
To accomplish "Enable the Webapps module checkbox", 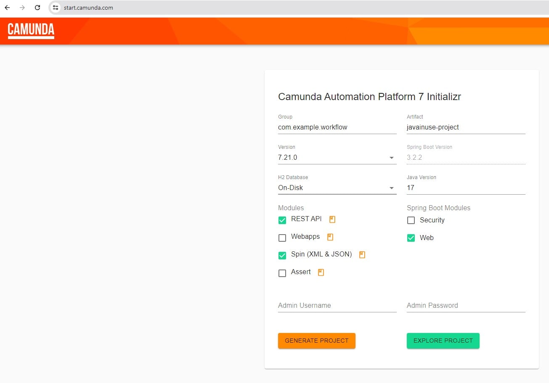I will click(x=282, y=238).
